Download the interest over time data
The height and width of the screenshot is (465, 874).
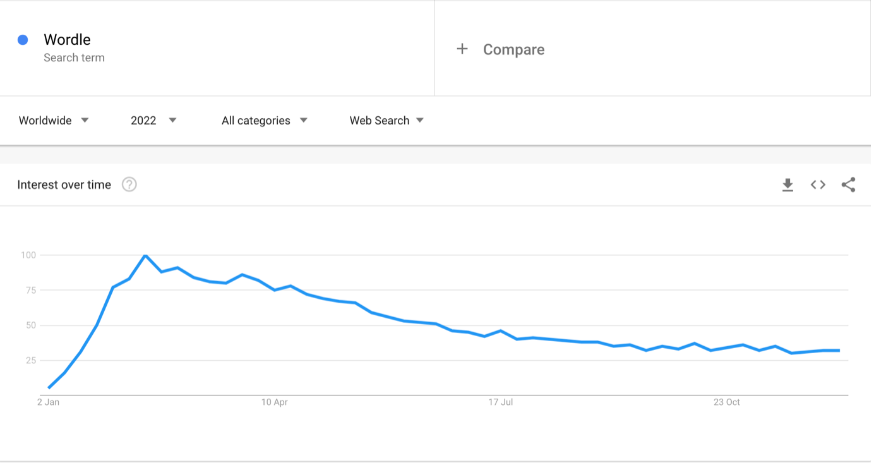787,184
